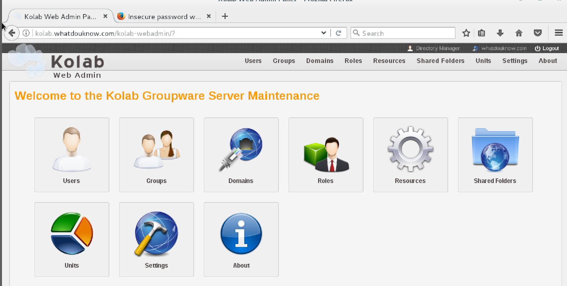Click the Welcome to Kolab Groupware heading

click(x=167, y=96)
